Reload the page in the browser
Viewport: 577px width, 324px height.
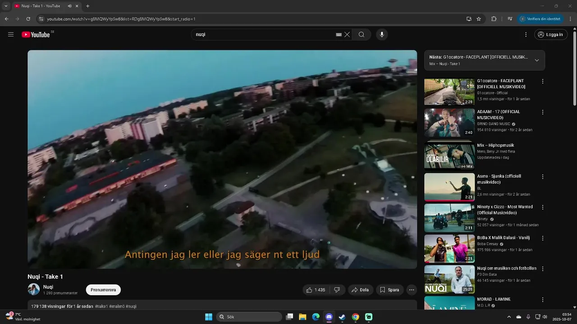click(x=28, y=19)
